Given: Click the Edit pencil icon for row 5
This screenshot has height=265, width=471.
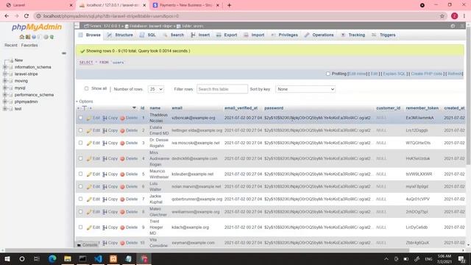Looking at the screenshot, I should click(89, 174).
